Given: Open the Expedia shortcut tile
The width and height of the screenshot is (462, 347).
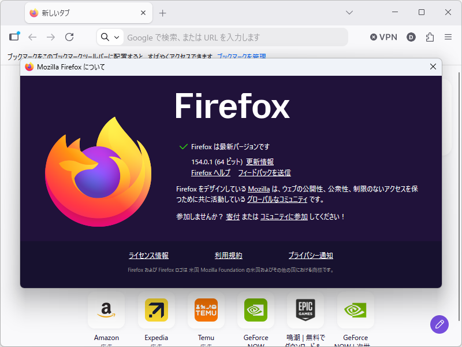Looking at the screenshot, I should point(156,310).
